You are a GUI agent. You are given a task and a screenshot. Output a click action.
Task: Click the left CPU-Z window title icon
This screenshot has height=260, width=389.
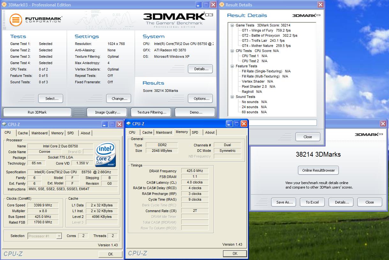pos(4,124)
